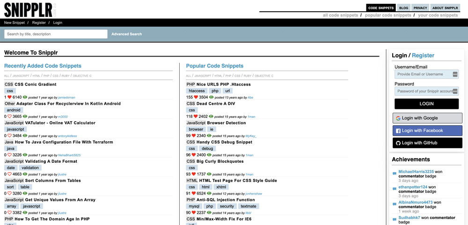Viewport: 468px width, 225px height.
Task: Click author jamiedorran link
Action: tap(66, 98)
